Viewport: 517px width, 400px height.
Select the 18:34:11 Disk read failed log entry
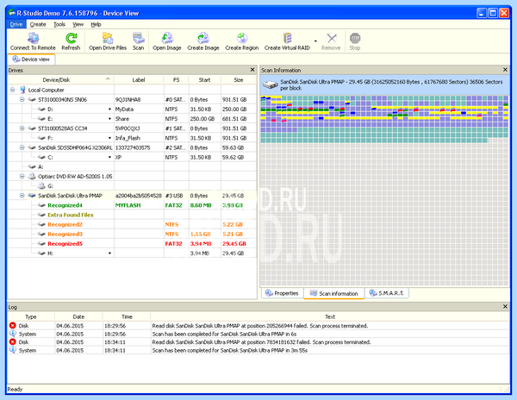(x=258, y=342)
